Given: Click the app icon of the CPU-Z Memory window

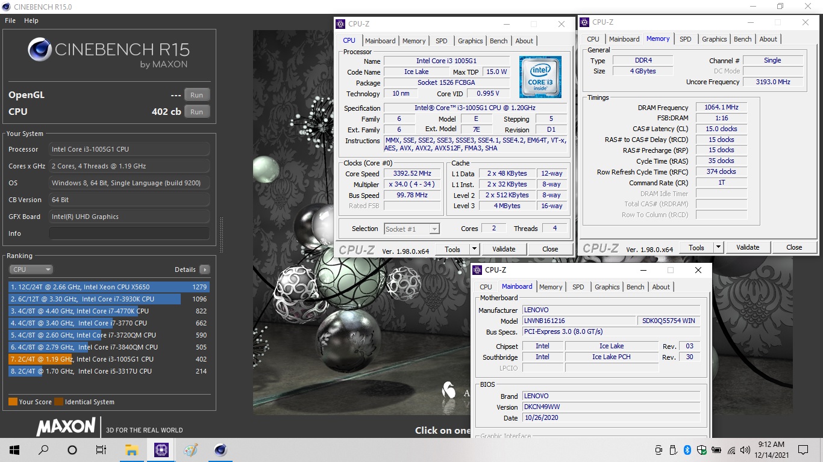Looking at the screenshot, I should [584, 22].
